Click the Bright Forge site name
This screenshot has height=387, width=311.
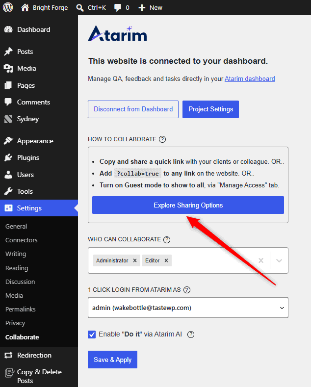point(51,8)
